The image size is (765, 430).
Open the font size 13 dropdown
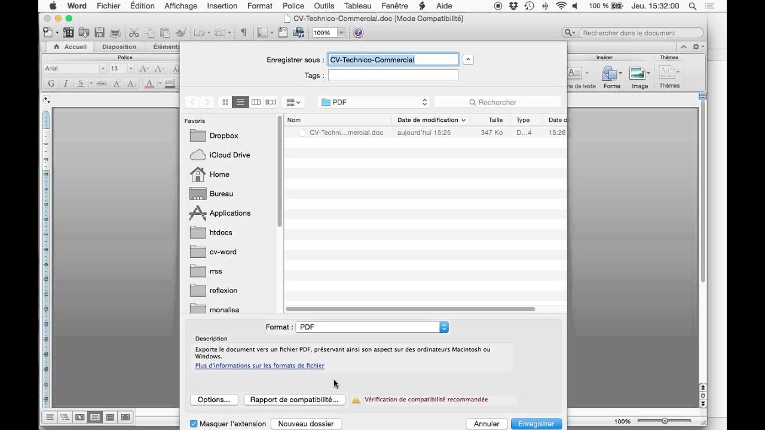(x=130, y=69)
